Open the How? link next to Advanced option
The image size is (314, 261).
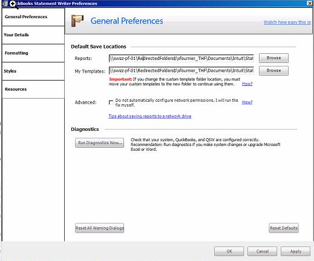(247, 102)
